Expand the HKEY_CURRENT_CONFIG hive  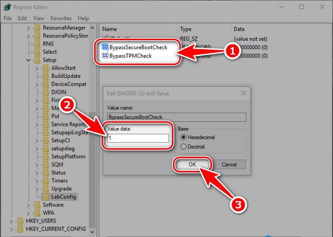pos(11,230)
